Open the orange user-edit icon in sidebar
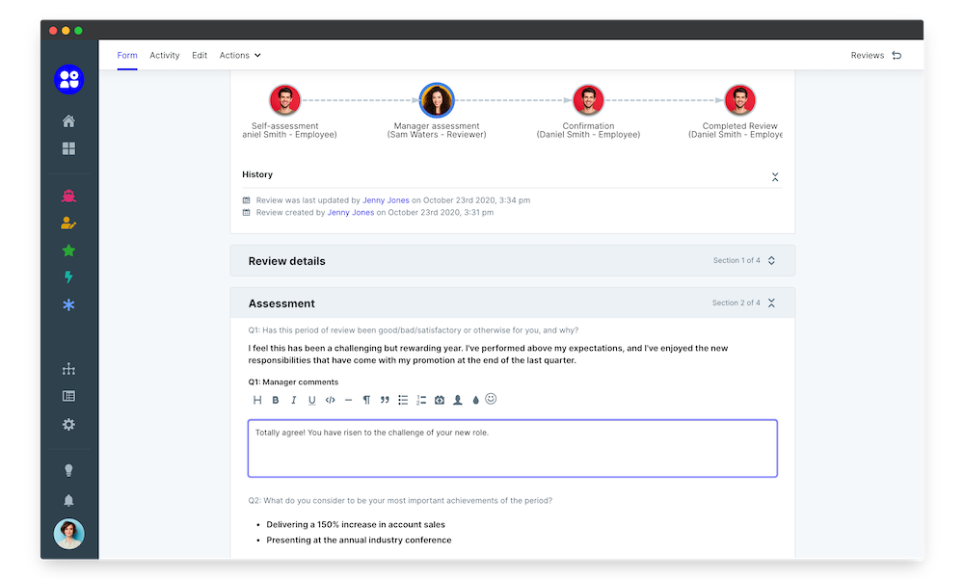964x579 pixels. [68, 224]
